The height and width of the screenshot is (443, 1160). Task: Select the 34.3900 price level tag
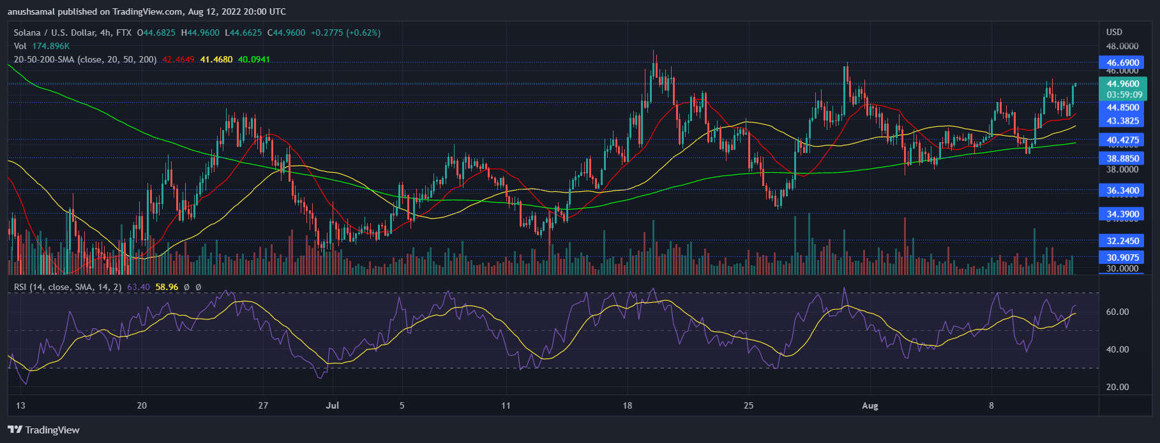[1123, 214]
